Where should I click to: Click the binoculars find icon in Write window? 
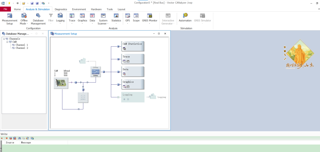tap(19, 138)
